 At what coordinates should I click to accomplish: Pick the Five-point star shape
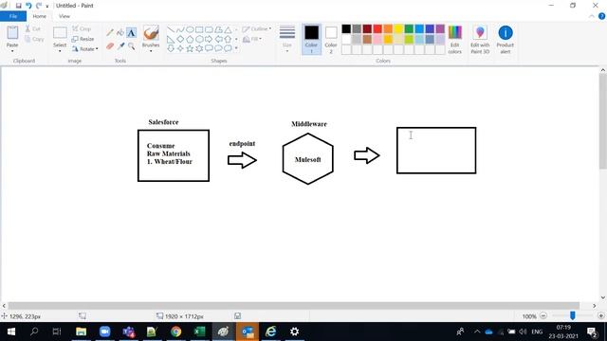[x=190, y=48]
